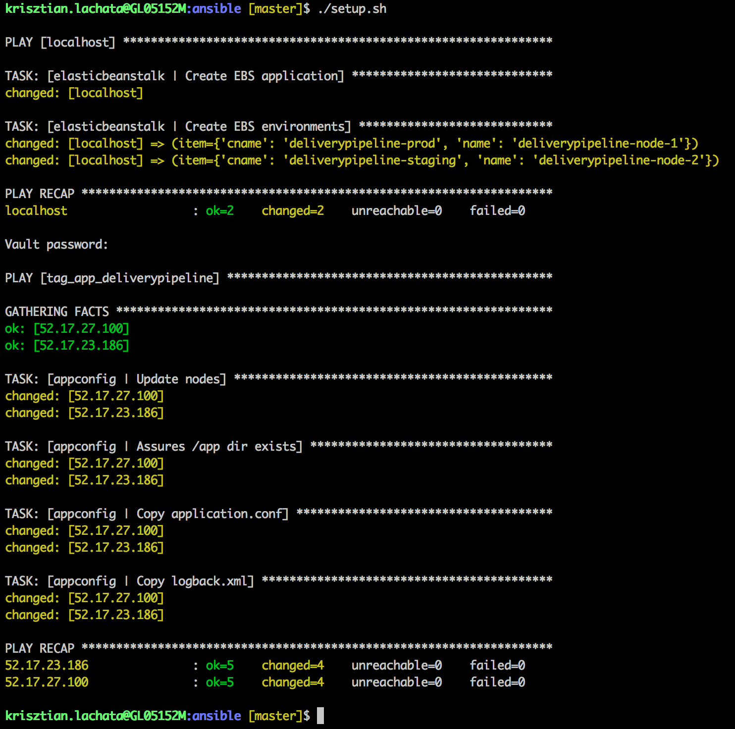Click 'ok=5' in the 52.17.23.186 row
735x729 pixels.
point(220,666)
